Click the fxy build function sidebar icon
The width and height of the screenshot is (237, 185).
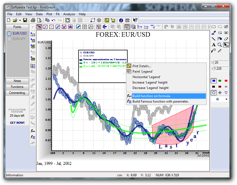pyautogui.click(x=33, y=131)
